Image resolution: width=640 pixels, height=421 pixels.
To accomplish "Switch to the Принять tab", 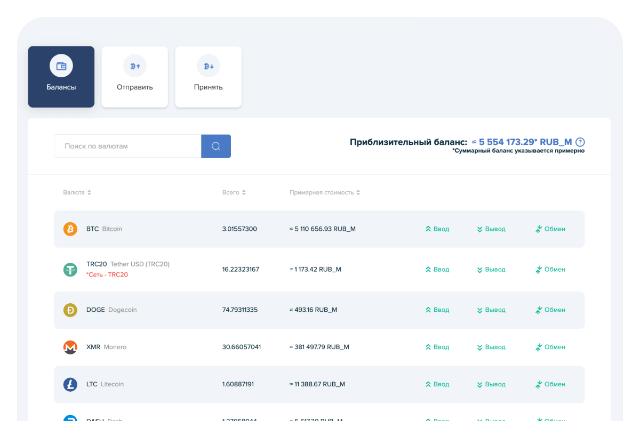I will (x=208, y=77).
